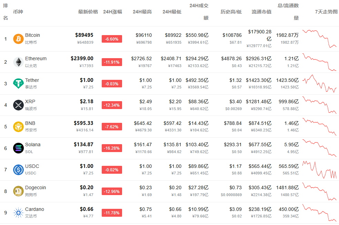Sort by 最新价格 column header
The width and height of the screenshot is (339, 225).
(x=88, y=12)
